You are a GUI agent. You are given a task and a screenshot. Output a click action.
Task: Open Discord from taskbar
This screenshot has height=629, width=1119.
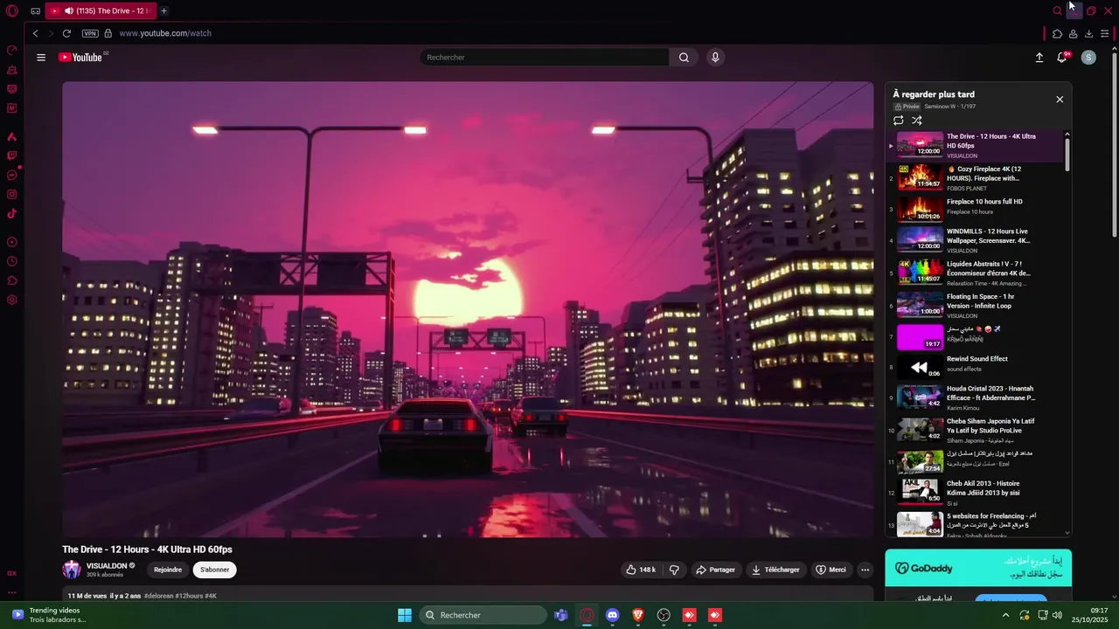pos(613,615)
